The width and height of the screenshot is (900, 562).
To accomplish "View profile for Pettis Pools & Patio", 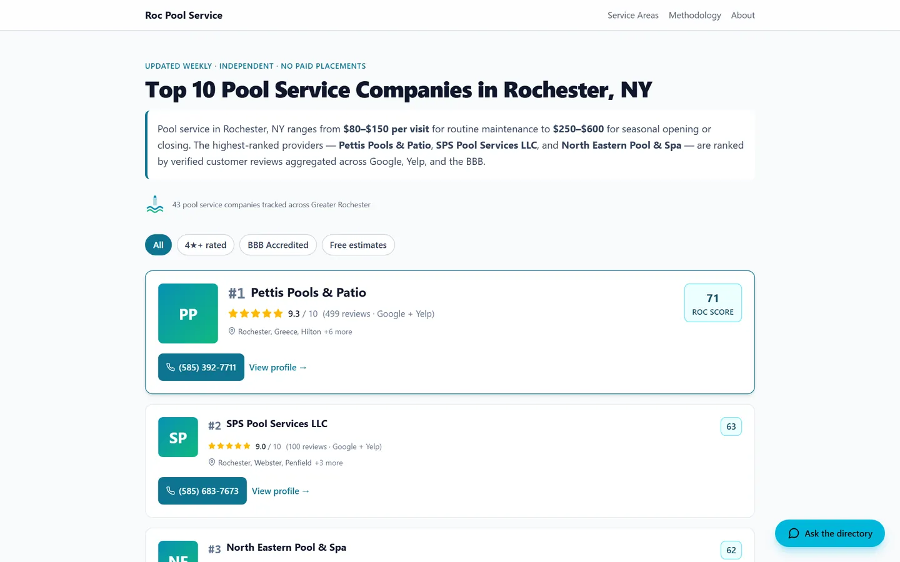I will click(278, 367).
